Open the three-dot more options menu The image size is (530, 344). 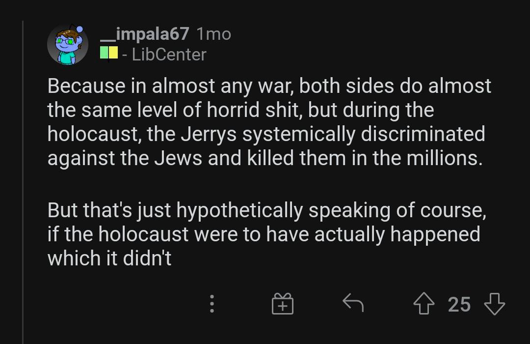pyautogui.click(x=212, y=304)
